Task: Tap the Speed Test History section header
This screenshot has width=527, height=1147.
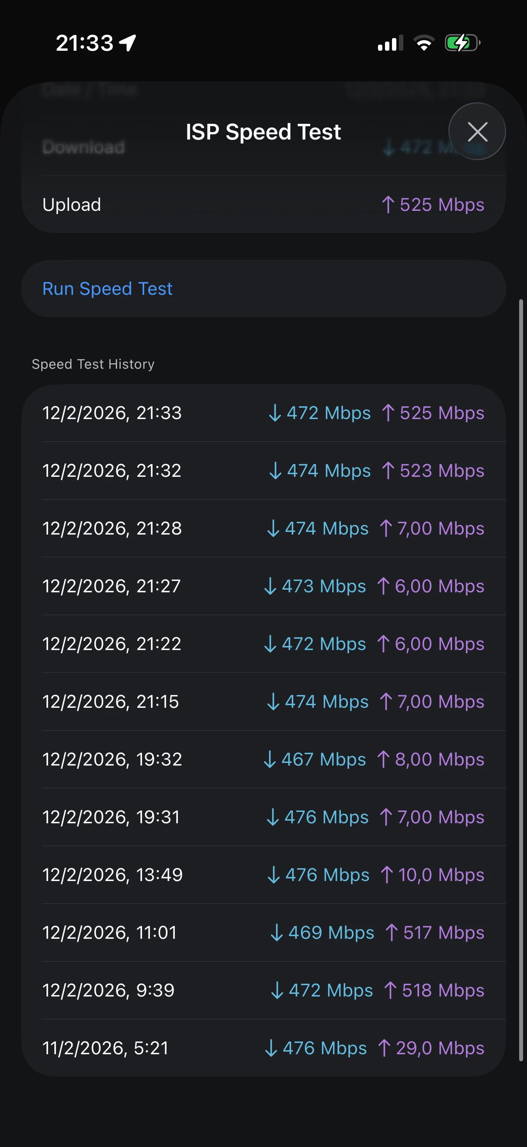Action: coord(93,364)
